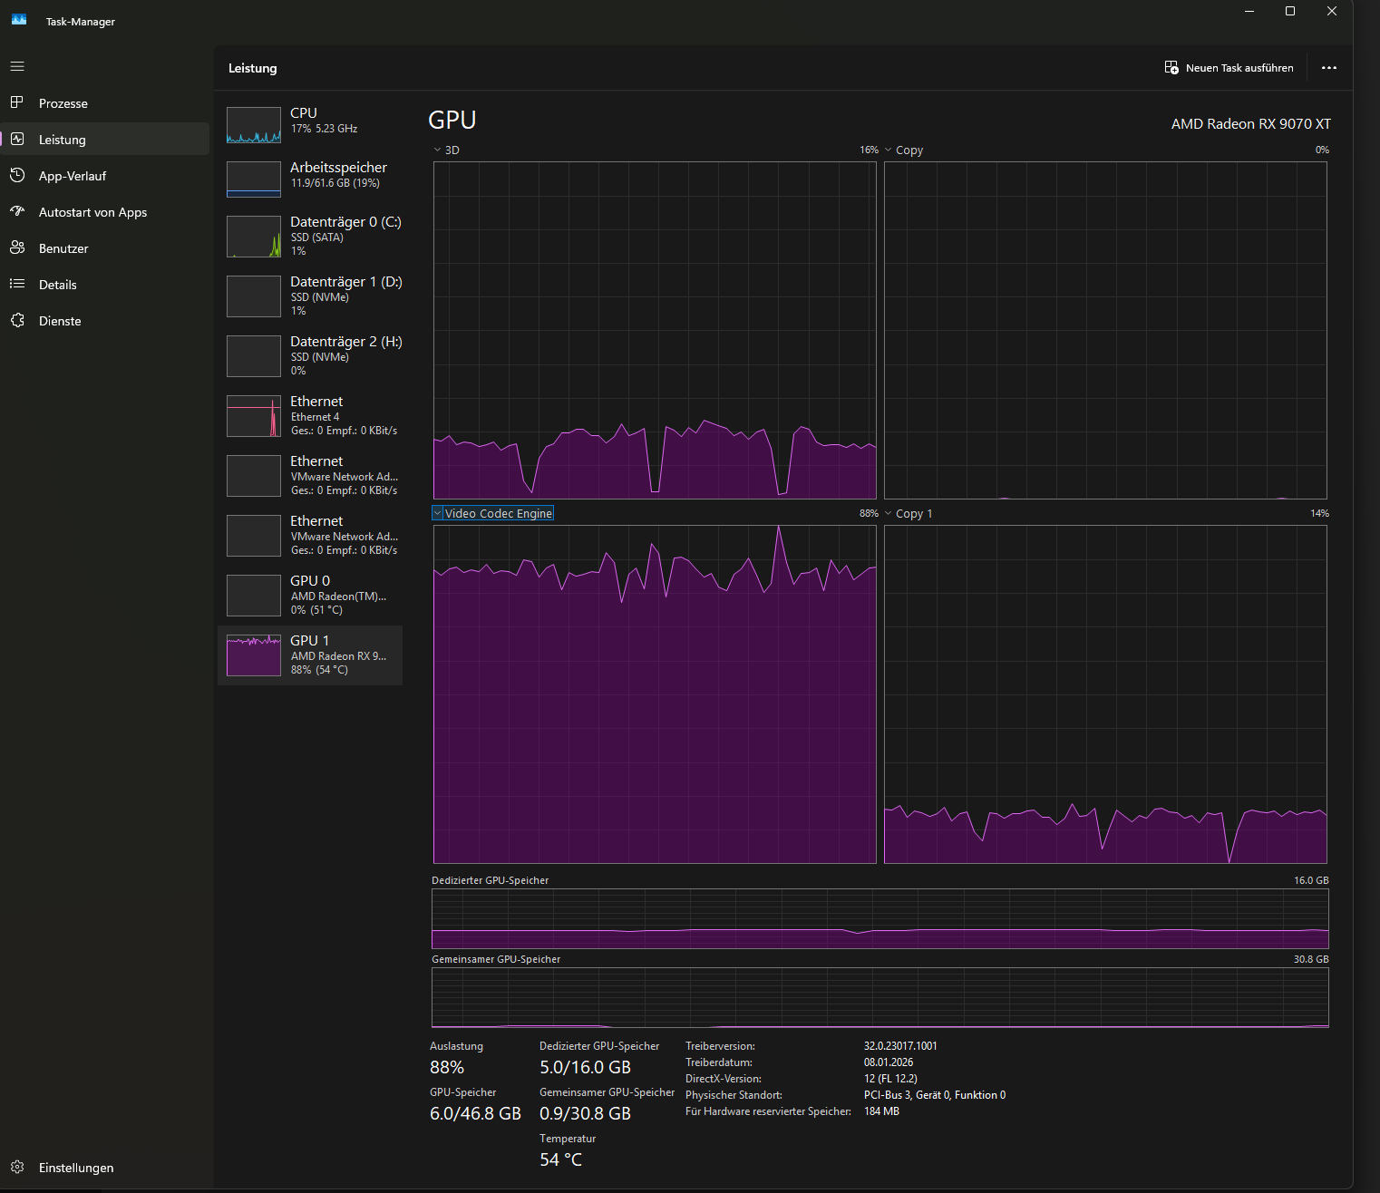Click the large GPU heading
The width and height of the screenshot is (1380, 1193).
452,120
